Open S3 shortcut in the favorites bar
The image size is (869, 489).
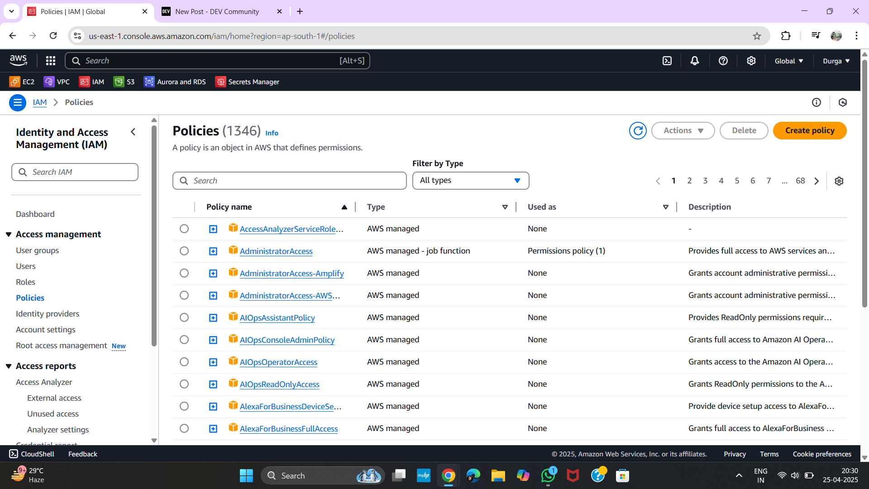[124, 82]
